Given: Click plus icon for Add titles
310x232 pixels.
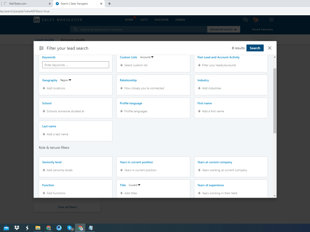Looking at the screenshot, I should click(122, 193).
